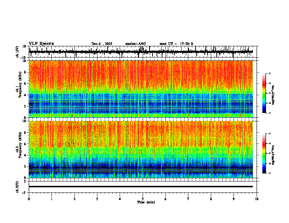Click the ch.2 colorbar PSD unit label

[x=273, y=155]
